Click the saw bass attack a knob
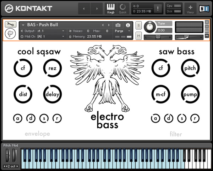Viewport: 213px width, 171px height. 155,118
